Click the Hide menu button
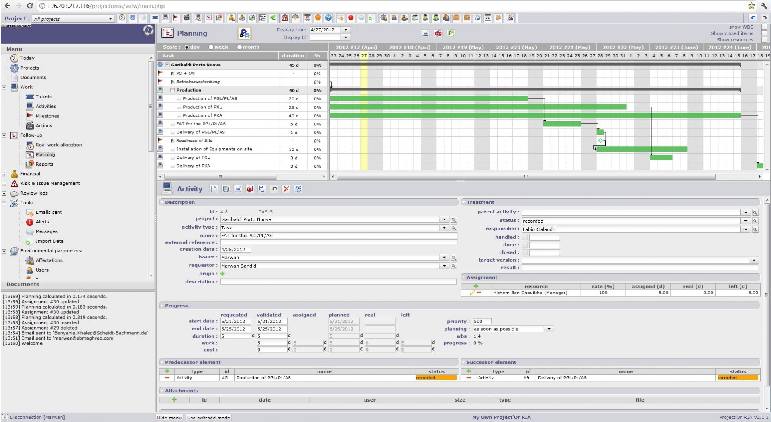The height and width of the screenshot is (422, 771). coord(169,418)
